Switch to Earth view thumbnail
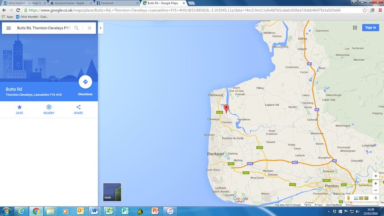This screenshot has width=384, height=216. [x=112, y=192]
